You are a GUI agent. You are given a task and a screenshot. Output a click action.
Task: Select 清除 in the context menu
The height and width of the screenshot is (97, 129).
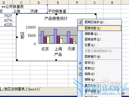100,79
